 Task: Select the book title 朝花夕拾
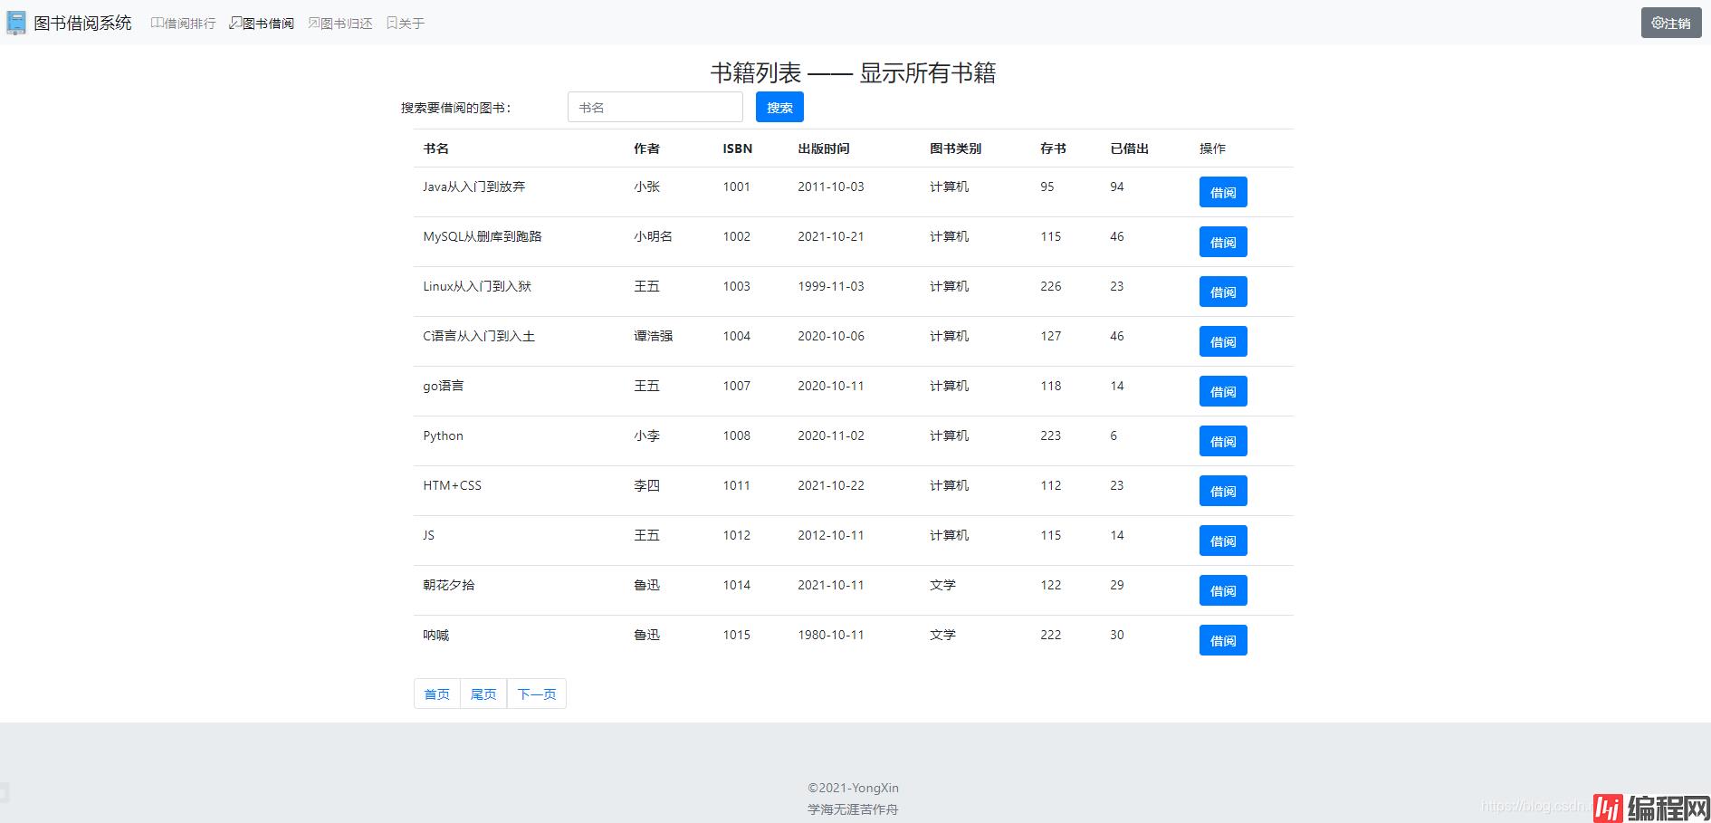pyautogui.click(x=449, y=585)
